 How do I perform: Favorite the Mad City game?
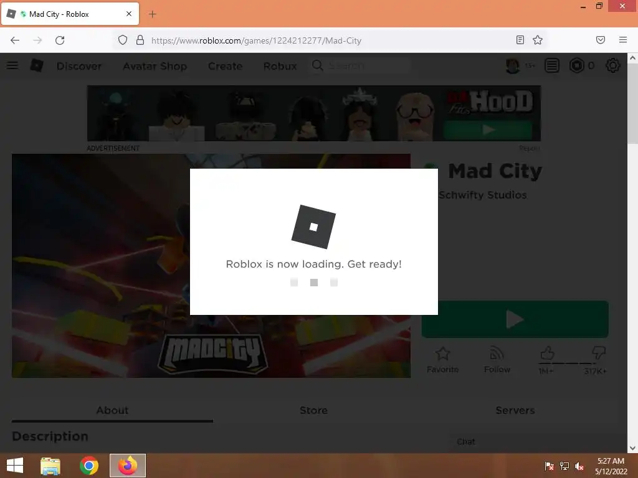(x=443, y=360)
